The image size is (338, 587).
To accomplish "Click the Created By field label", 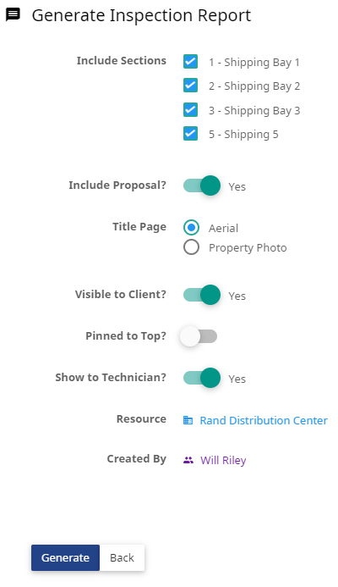I will coord(136,459).
